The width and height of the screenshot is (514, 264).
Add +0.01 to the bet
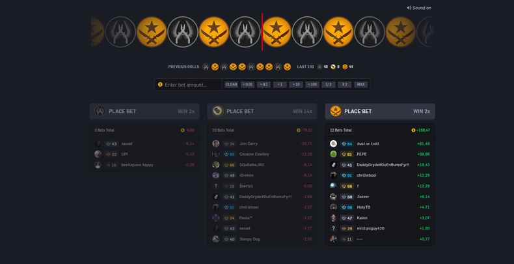pos(247,84)
